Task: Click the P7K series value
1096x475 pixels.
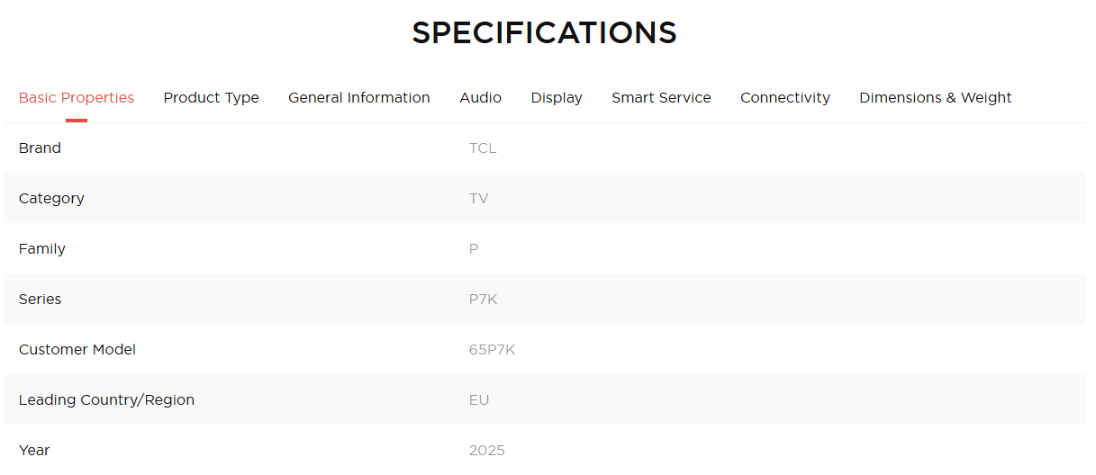Action: point(483,300)
